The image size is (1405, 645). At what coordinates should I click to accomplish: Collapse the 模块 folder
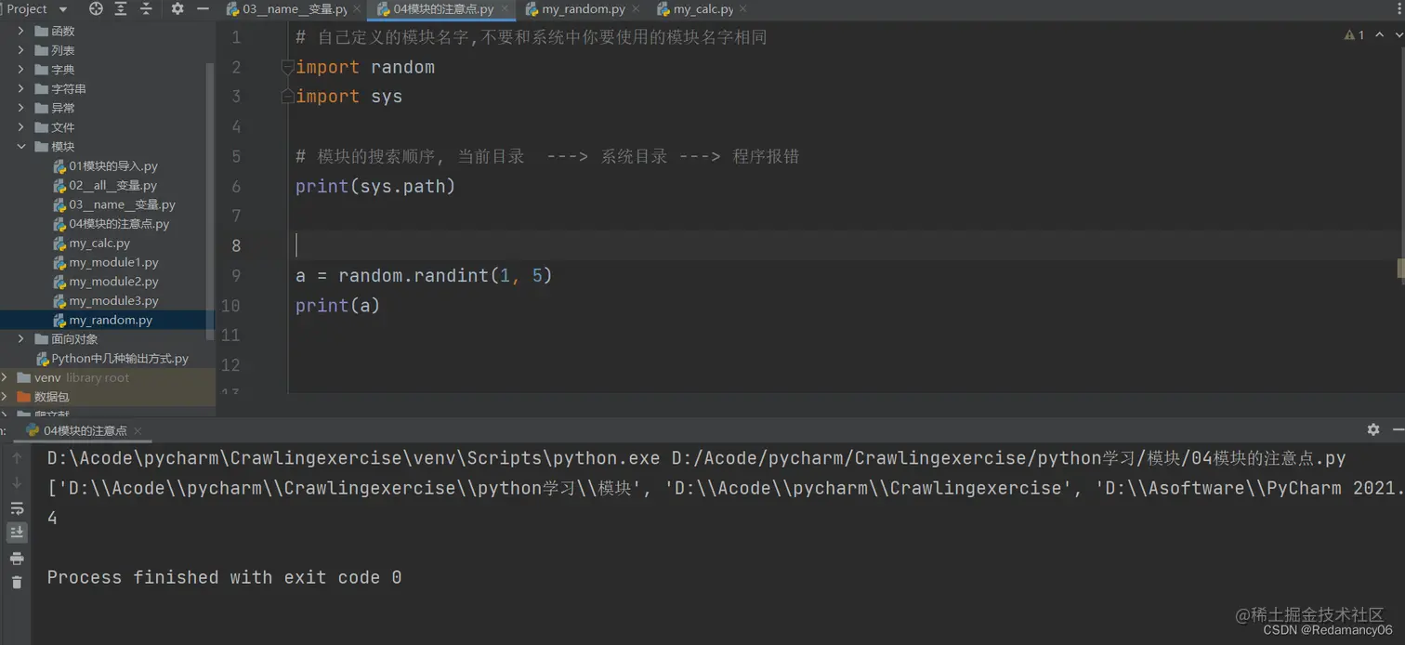click(x=21, y=147)
